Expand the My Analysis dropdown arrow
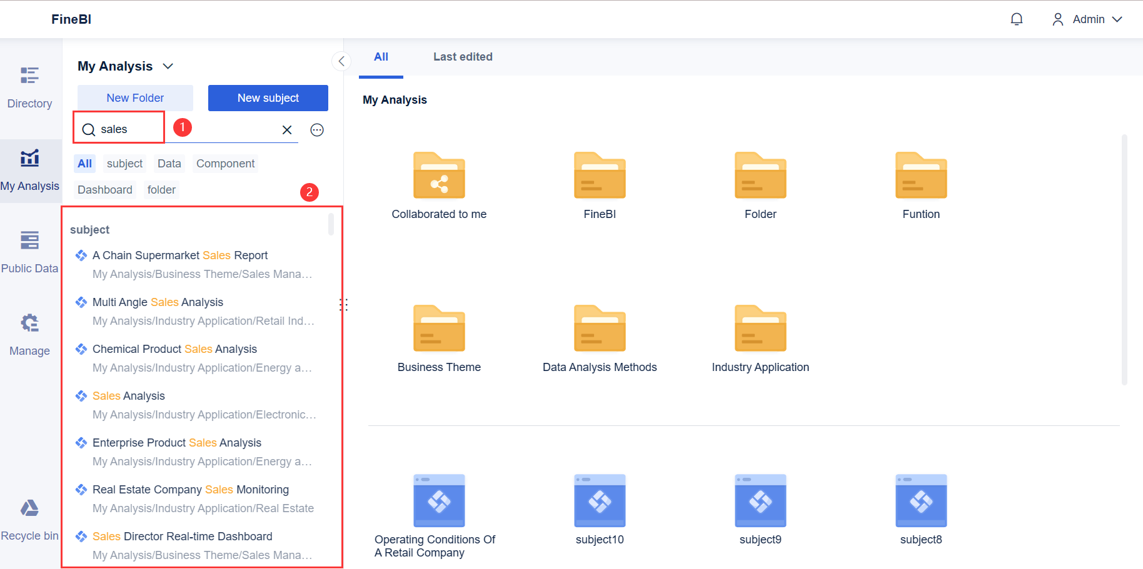 (x=168, y=66)
